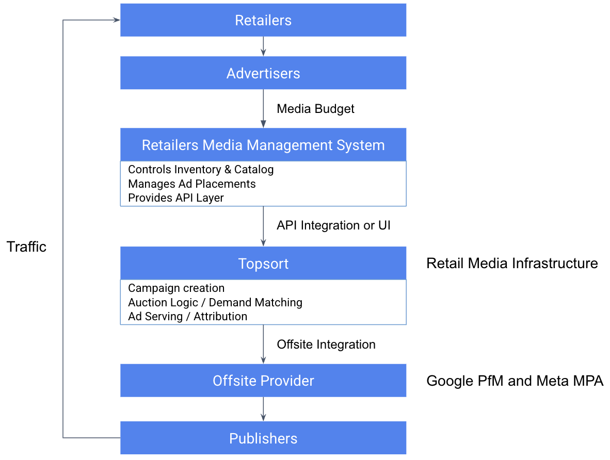Click the Topsort header block
Screen dimensions: 610x460
263,263
